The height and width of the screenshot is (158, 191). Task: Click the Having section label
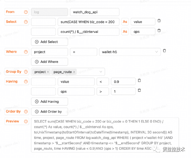click(12, 82)
